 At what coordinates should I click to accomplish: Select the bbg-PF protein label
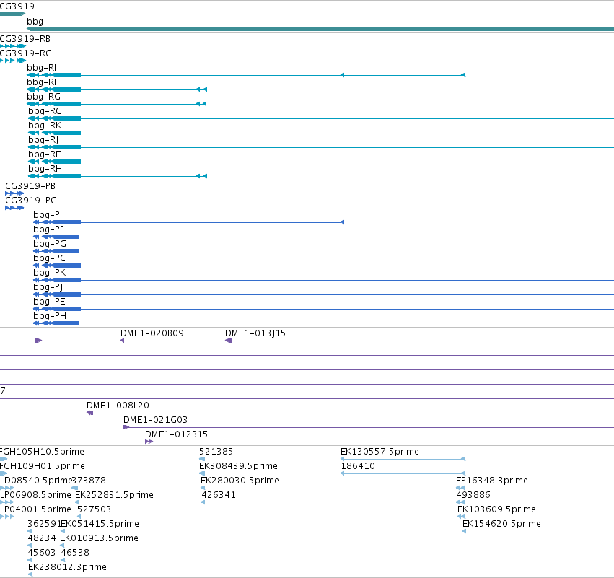(48, 229)
